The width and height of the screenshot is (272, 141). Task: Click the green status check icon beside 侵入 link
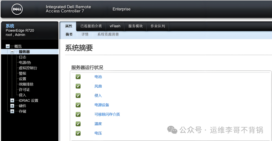pos(78,95)
